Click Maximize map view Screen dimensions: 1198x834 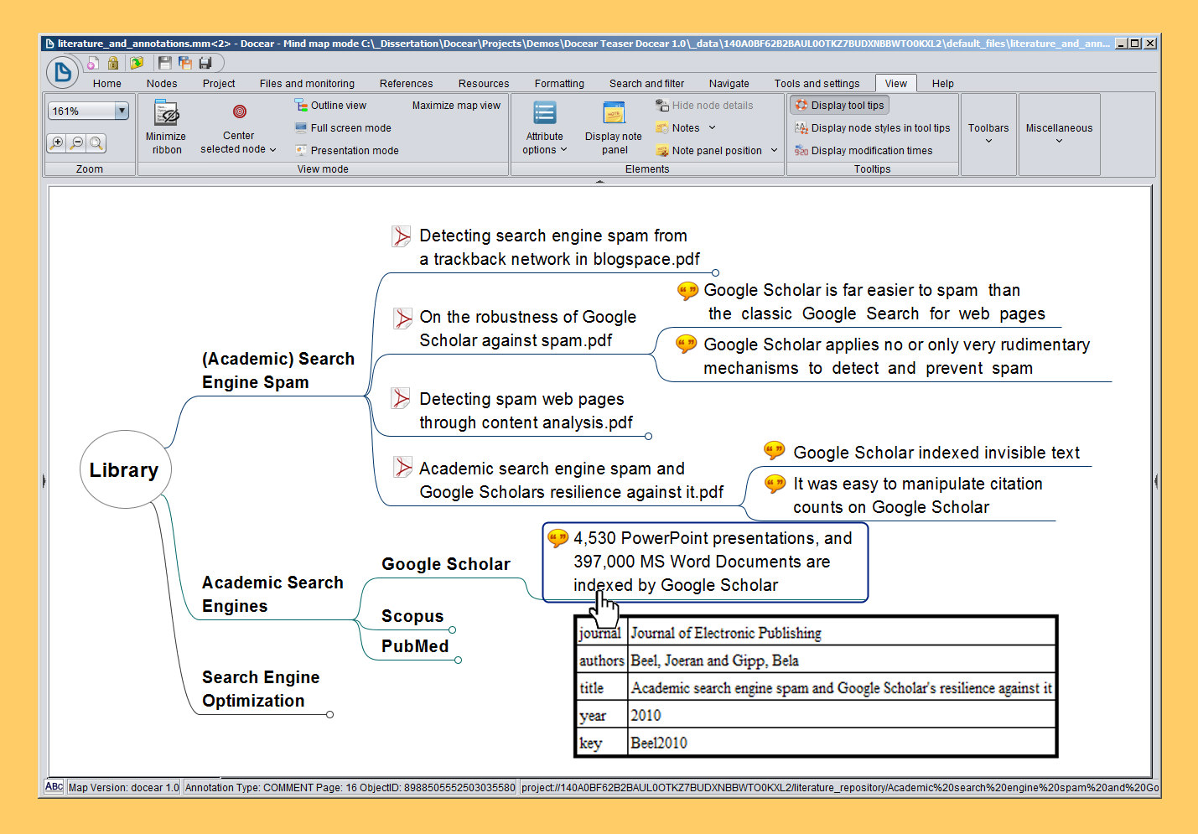click(456, 106)
